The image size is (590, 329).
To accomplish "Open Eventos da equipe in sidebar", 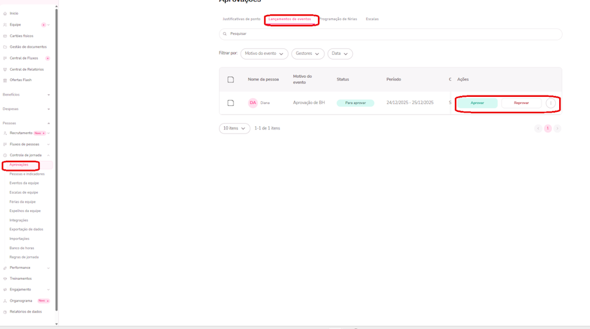I will pos(24,183).
